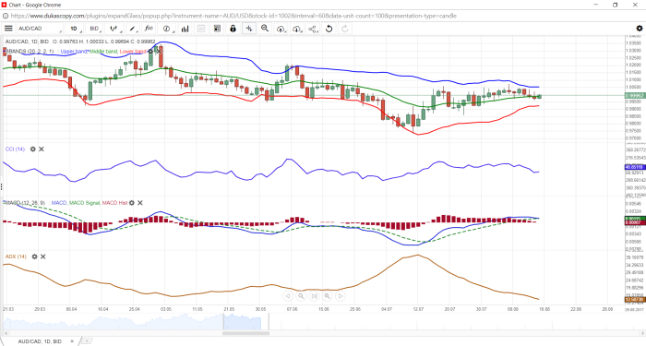Expand the AUD/CAD instrument selector
The width and height of the screenshot is (646, 346).
(x=40, y=29)
